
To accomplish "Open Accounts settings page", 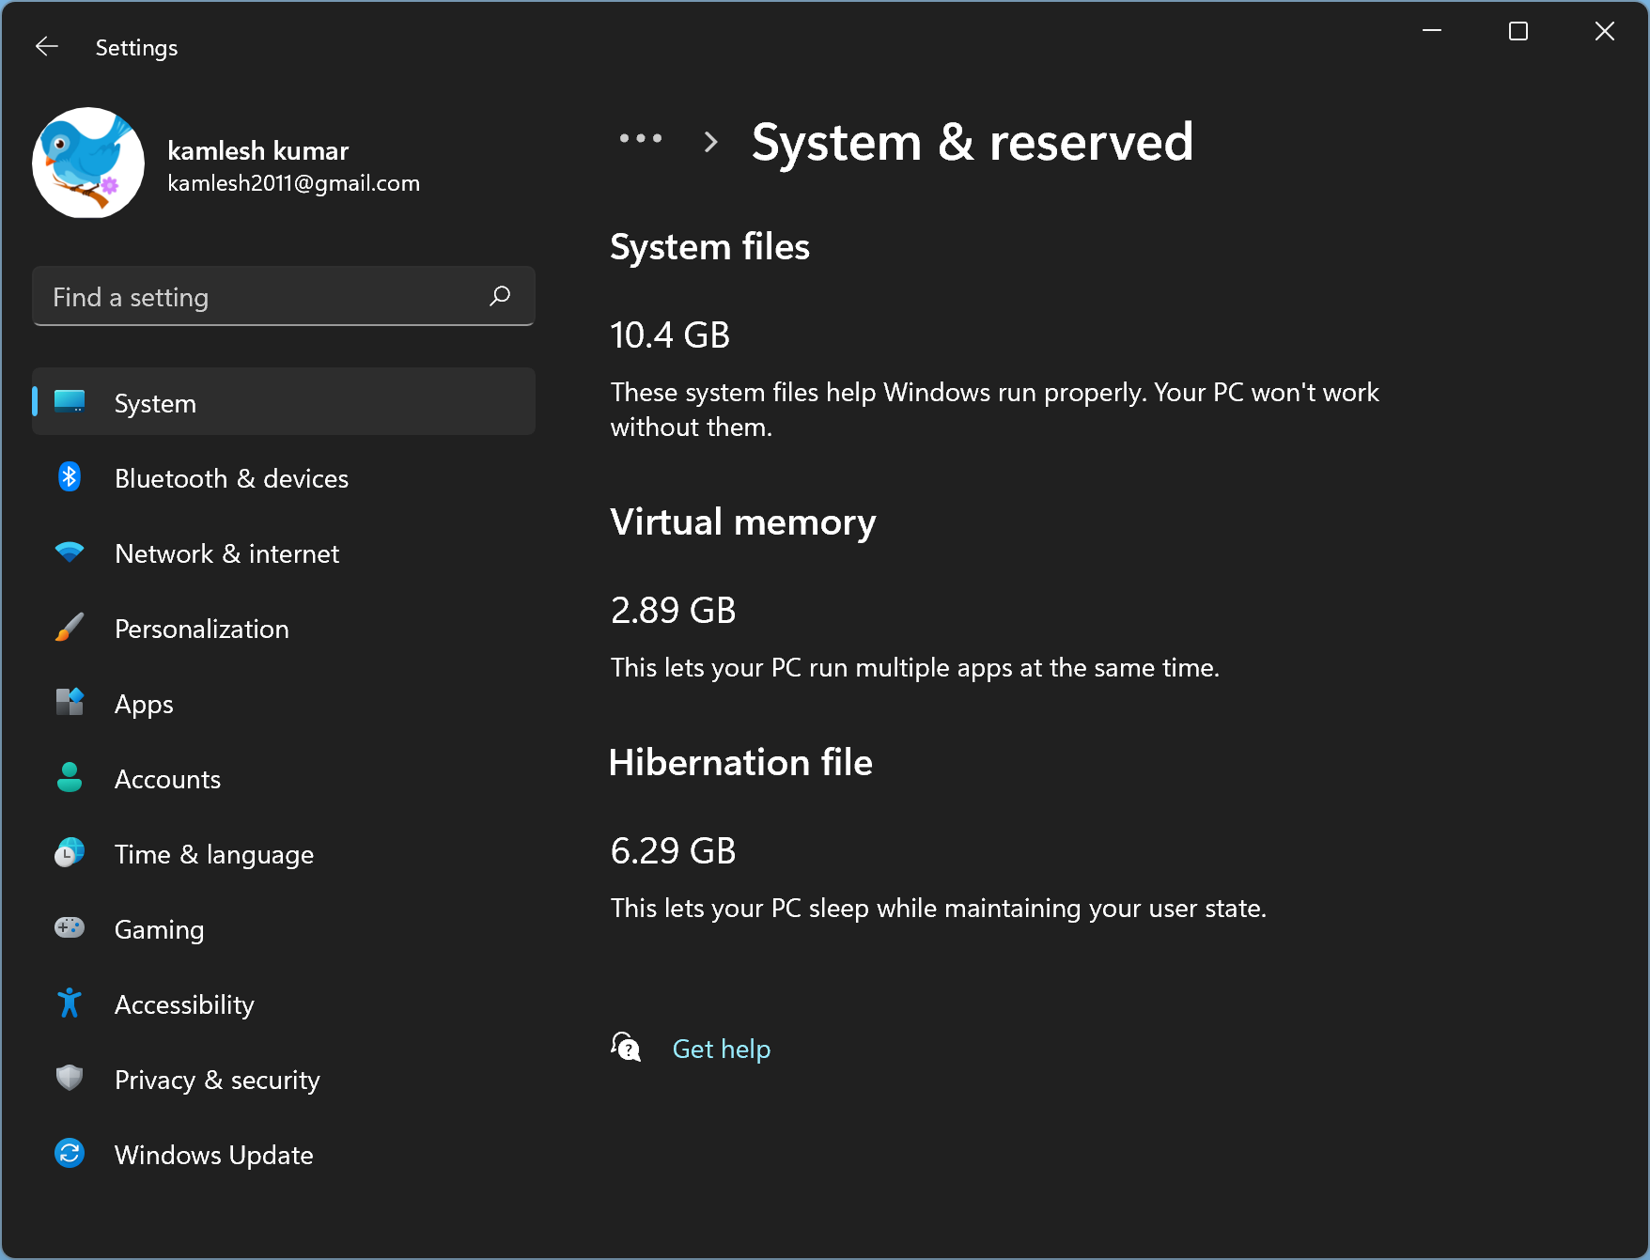I will point(167,779).
